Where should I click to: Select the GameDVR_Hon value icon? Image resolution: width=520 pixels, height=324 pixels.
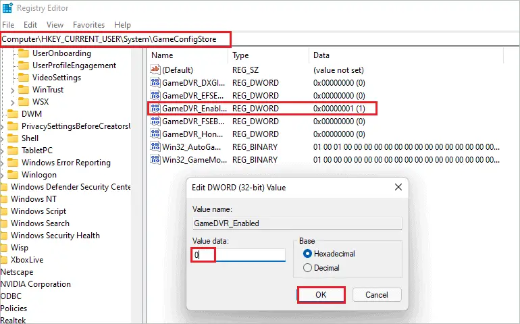(155, 134)
